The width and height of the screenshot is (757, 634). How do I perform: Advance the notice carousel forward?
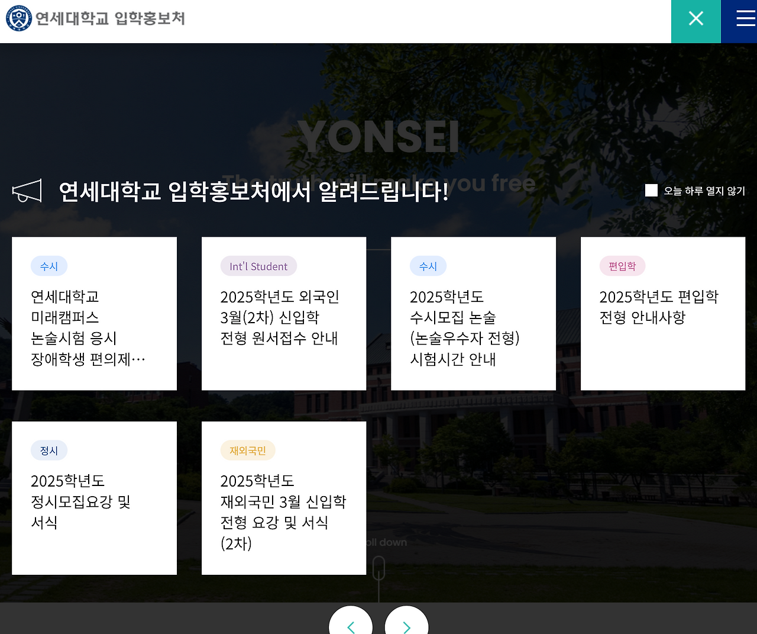click(406, 627)
